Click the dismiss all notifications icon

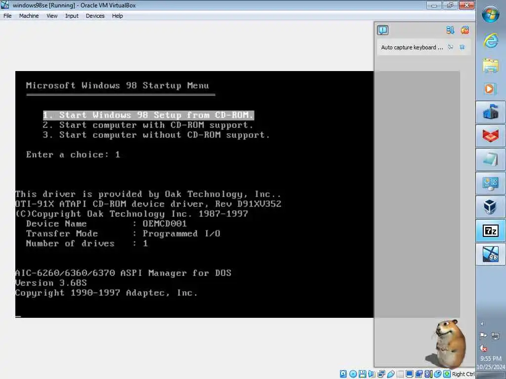tap(465, 30)
